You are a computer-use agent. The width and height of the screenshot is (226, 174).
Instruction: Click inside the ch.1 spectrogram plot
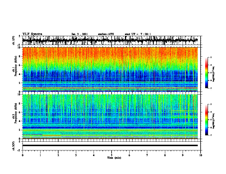[110, 69]
